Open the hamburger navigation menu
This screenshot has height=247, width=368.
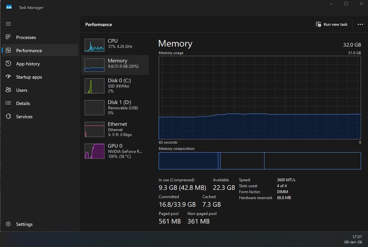point(8,24)
